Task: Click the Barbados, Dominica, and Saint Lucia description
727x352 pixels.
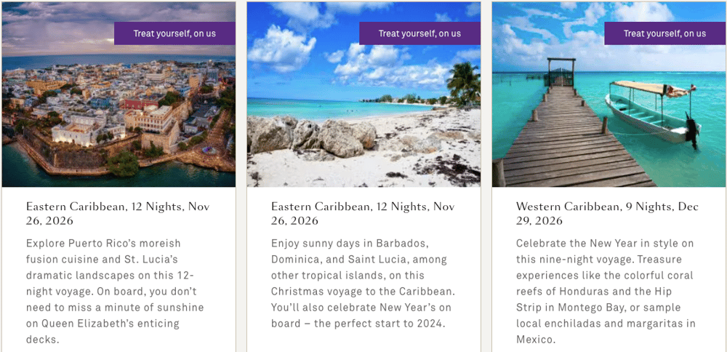Action: (363, 283)
